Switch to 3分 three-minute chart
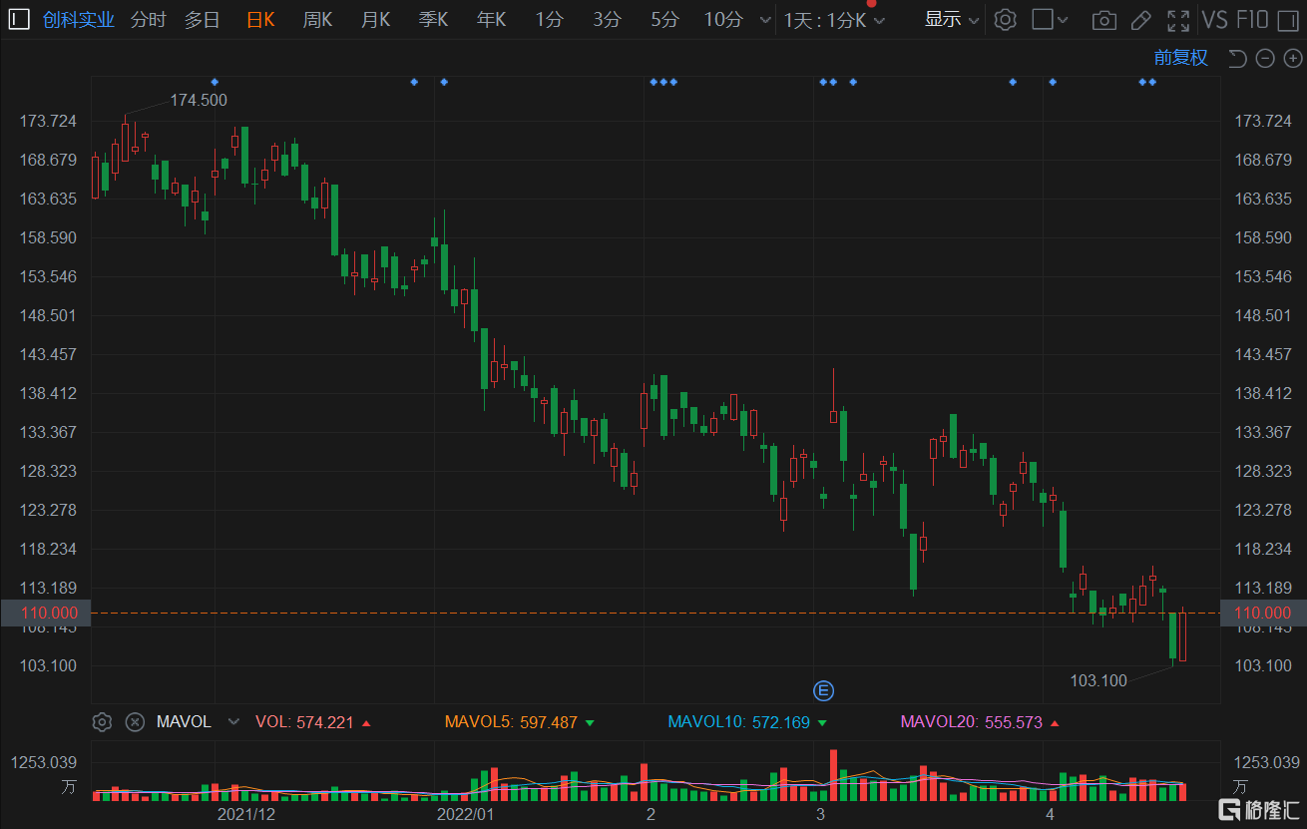The height and width of the screenshot is (829, 1307). tap(607, 19)
